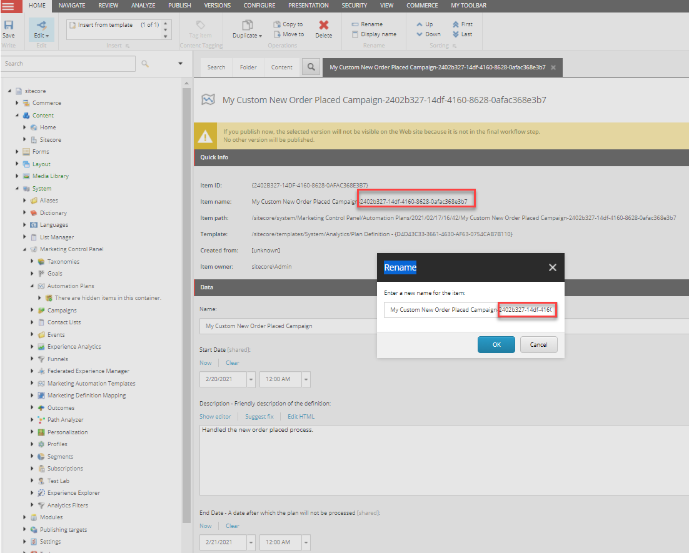Image resolution: width=689 pixels, height=553 pixels.
Task: Open the search options dropdown arrow
Action: 180,64
